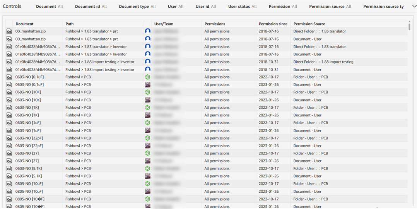Viewport: 417px width, 209px height.
Task: Click the Permission Source column header
Action: pyautogui.click(x=309, y=24)
